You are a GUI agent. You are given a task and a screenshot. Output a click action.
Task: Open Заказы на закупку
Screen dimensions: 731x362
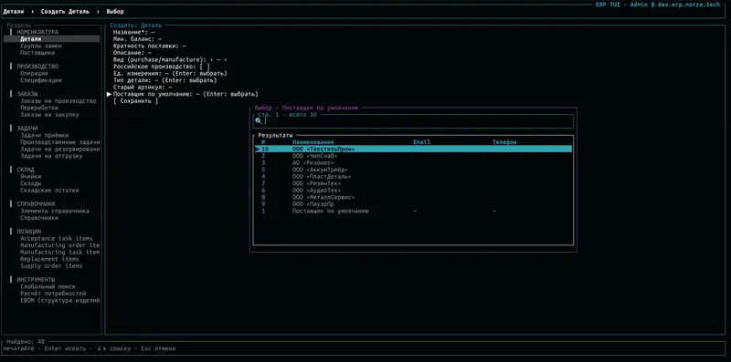click(x=49, y=115)
